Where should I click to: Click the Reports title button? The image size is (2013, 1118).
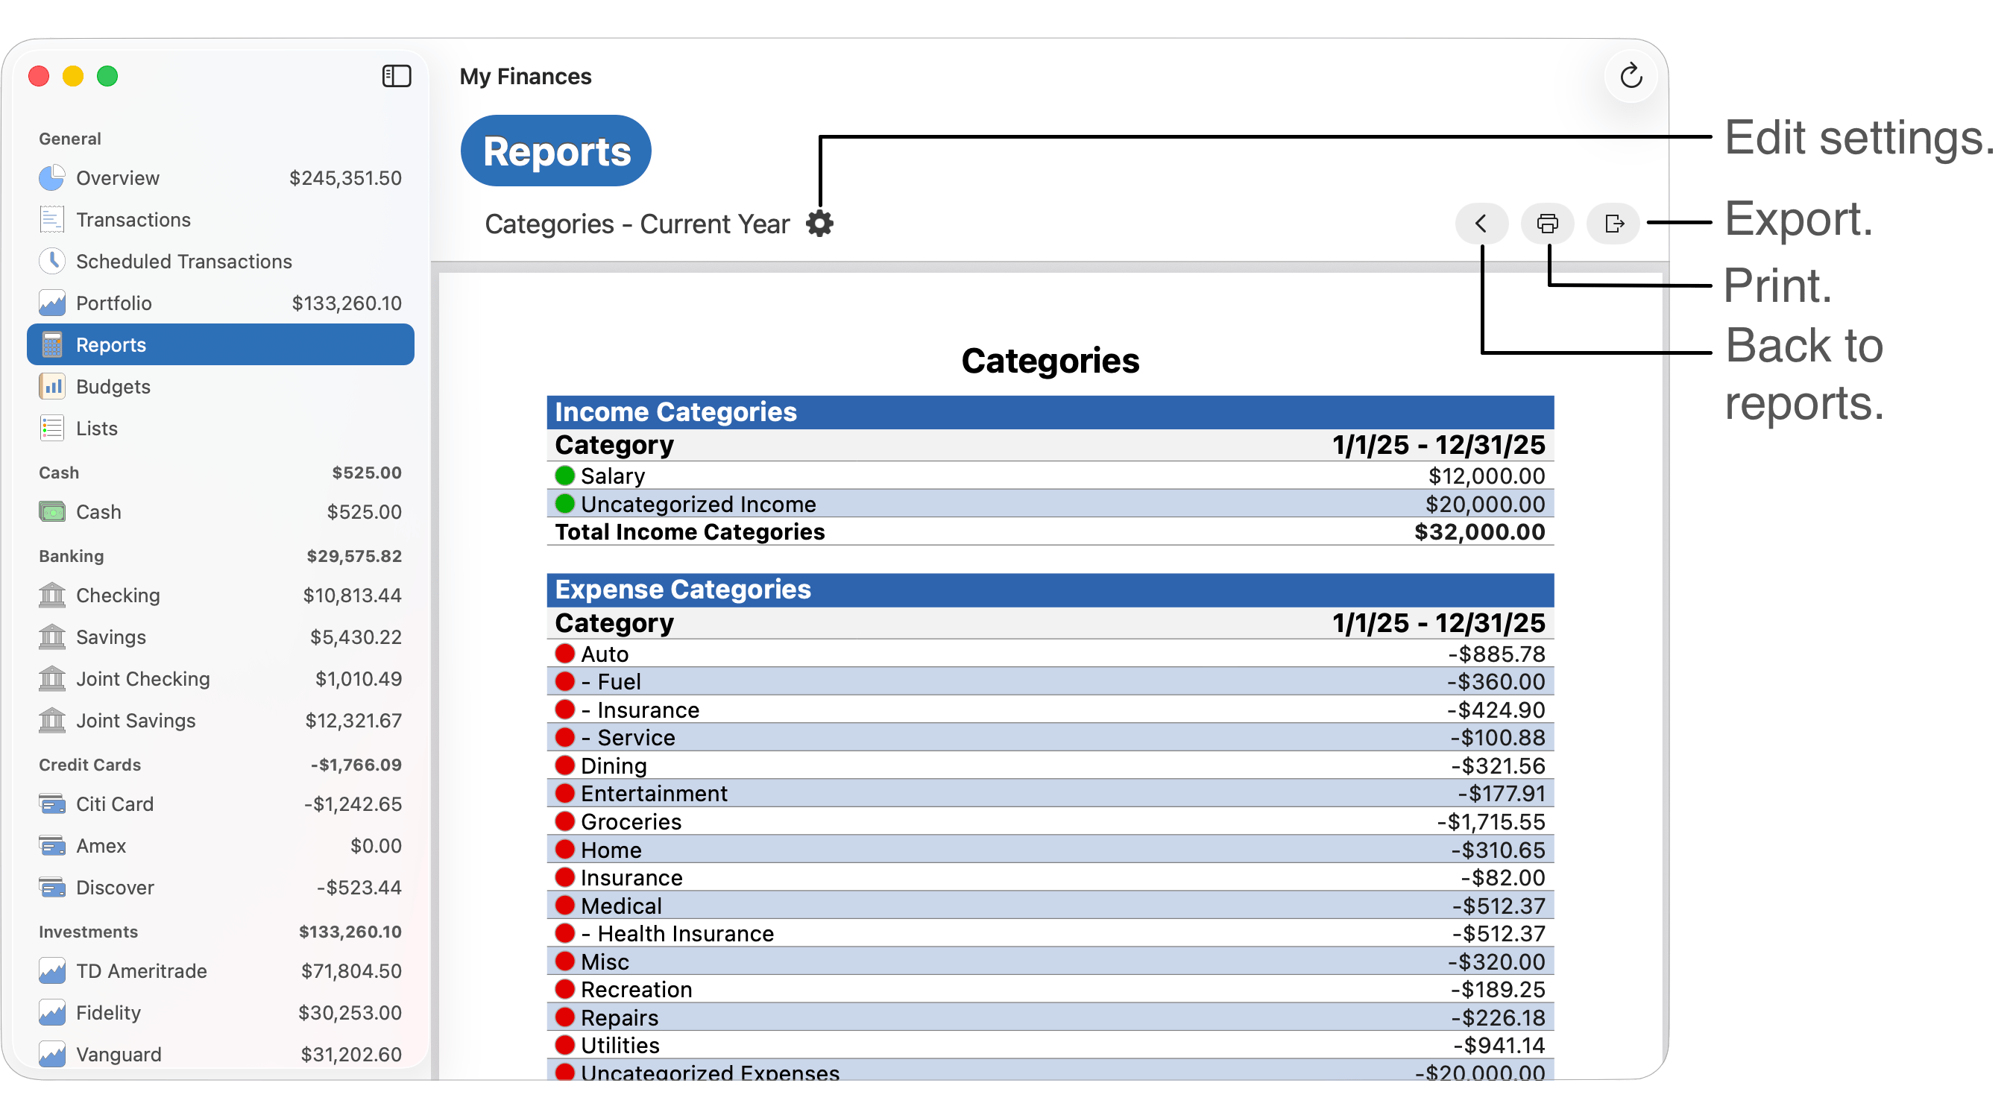(x=555, y=151)
